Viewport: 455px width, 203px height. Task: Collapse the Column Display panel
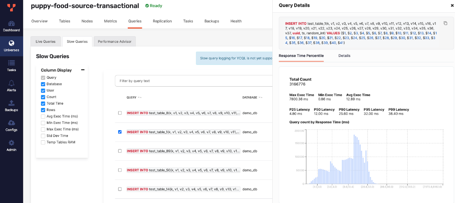pyautogui.click(x=83, y=70)
